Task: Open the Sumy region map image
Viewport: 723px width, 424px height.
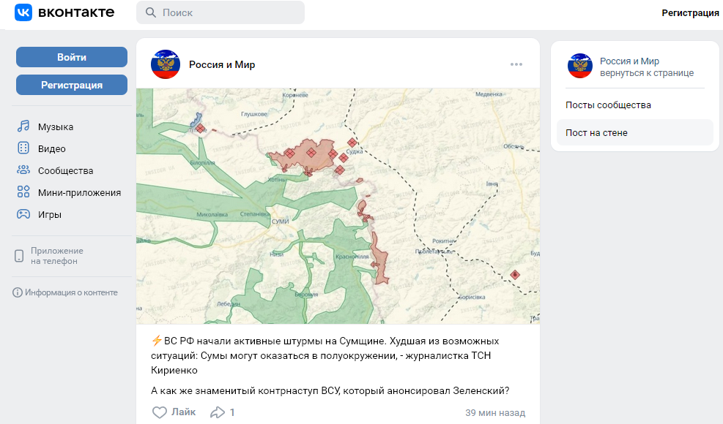Action: click(x=338, y=206)
